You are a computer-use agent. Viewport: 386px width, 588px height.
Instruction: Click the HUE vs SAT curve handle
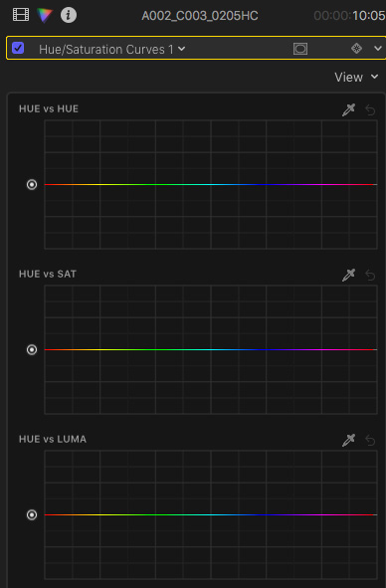(x=32, y=350)
